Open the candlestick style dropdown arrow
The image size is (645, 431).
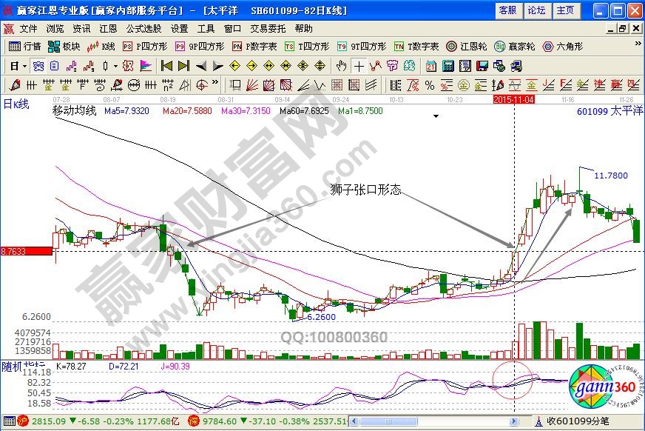coord(115,65)
